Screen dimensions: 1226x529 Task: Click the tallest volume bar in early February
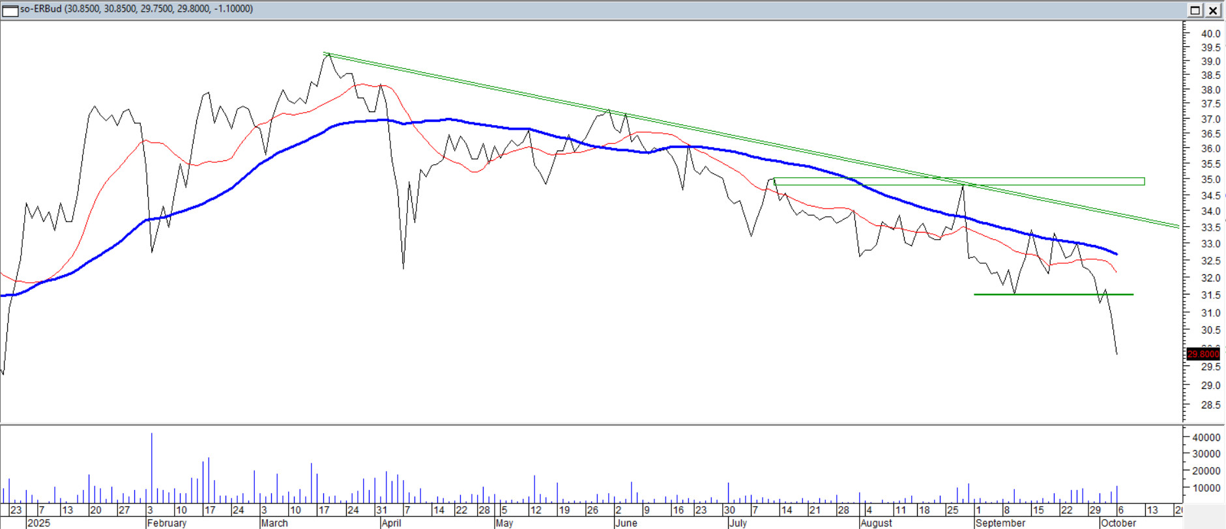pos(152,456)
